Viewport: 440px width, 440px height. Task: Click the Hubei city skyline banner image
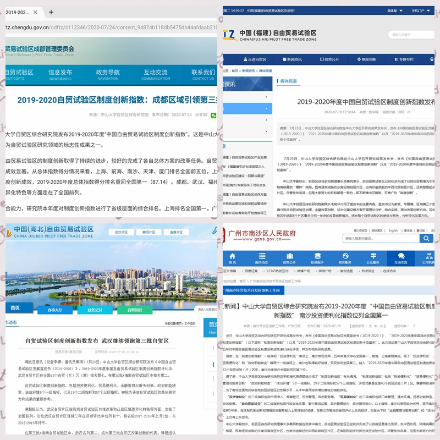(x=112, y=272)
